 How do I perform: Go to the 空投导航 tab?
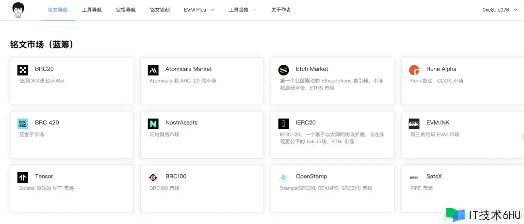[126, 10]
